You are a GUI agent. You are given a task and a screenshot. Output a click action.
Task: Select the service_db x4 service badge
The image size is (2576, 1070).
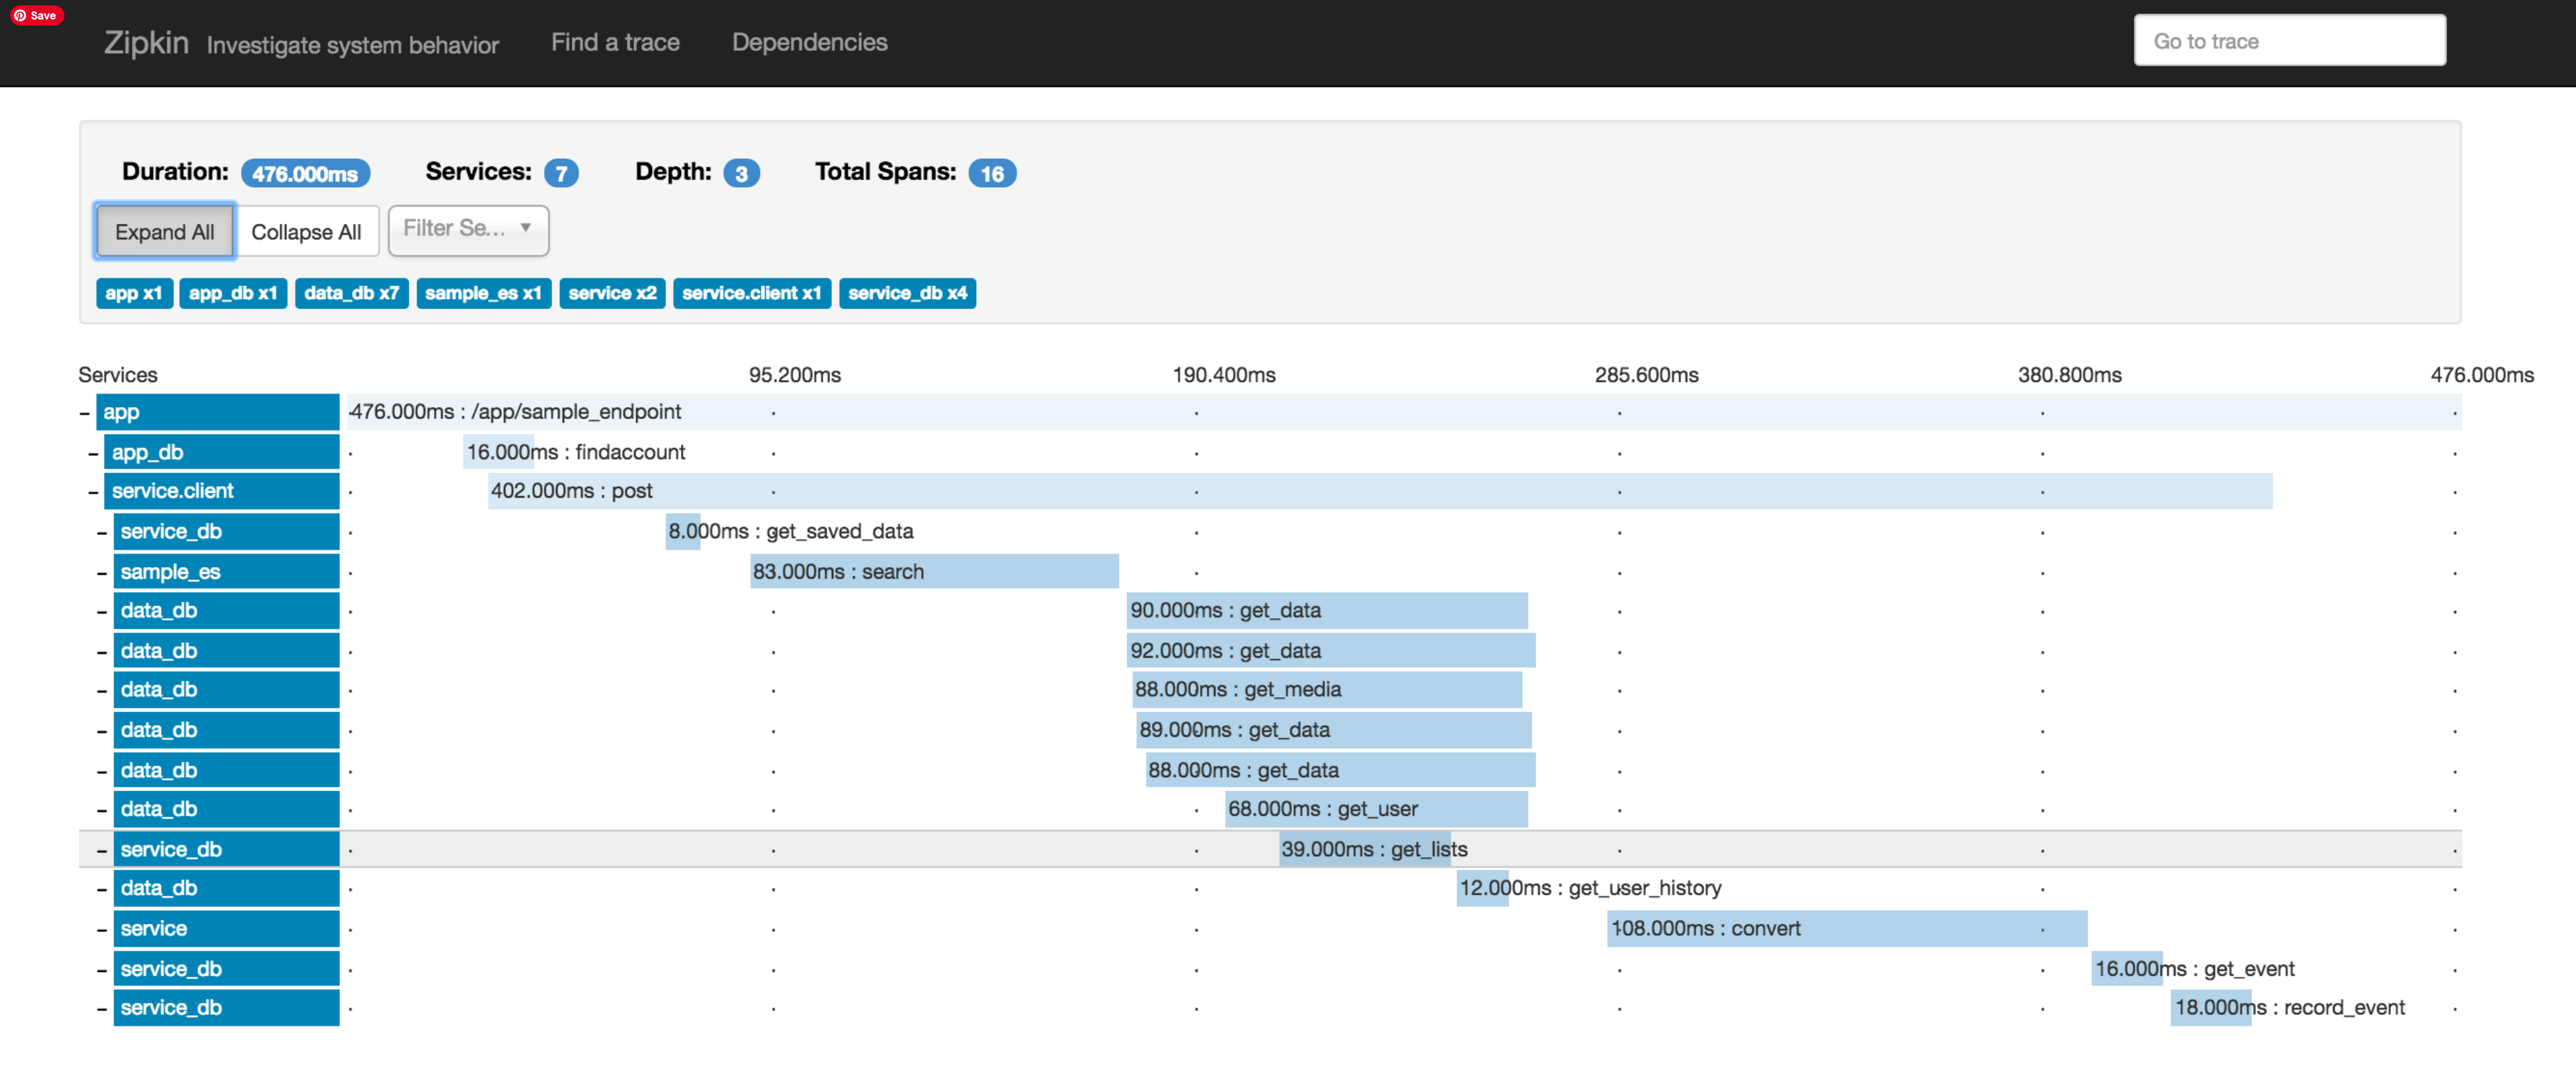[x=907, y=294]
